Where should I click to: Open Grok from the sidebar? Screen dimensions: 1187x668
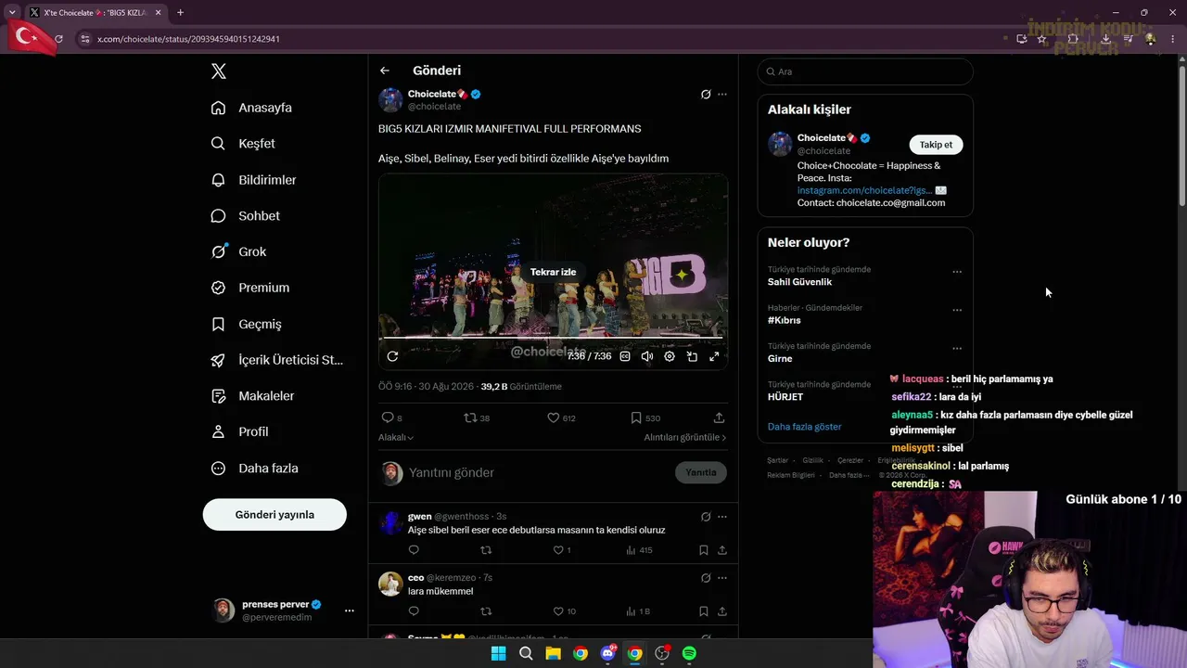tap(238, 251)
